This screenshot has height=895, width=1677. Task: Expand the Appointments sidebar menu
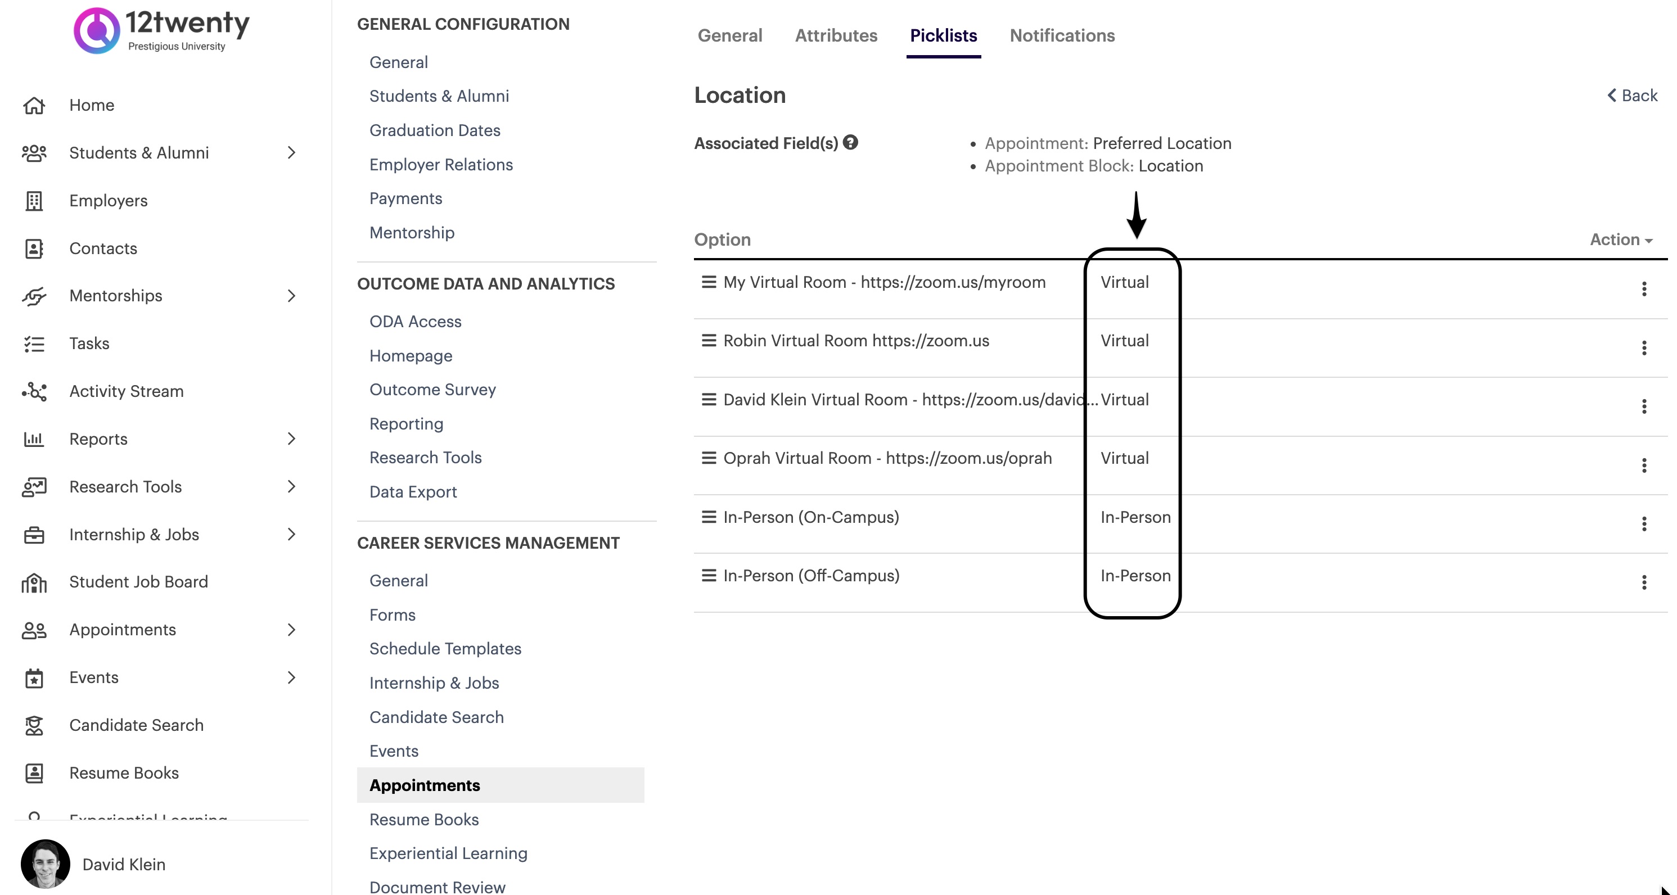(291, 630)
